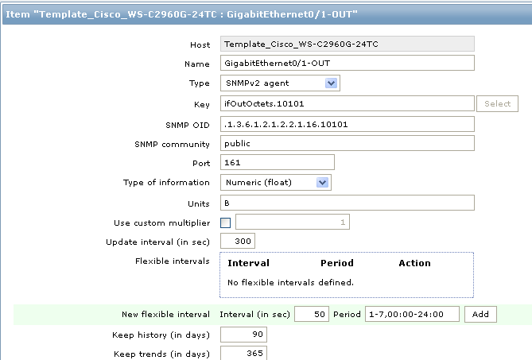Click 'No flexible intervals defined.' text
Screen dimensions: 532x360
point(290,282)
